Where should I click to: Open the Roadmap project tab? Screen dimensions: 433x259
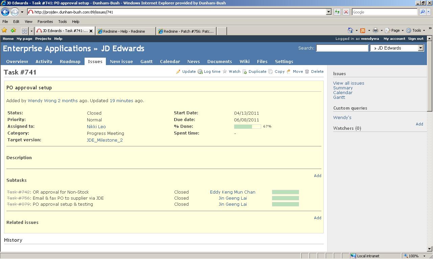70,61
